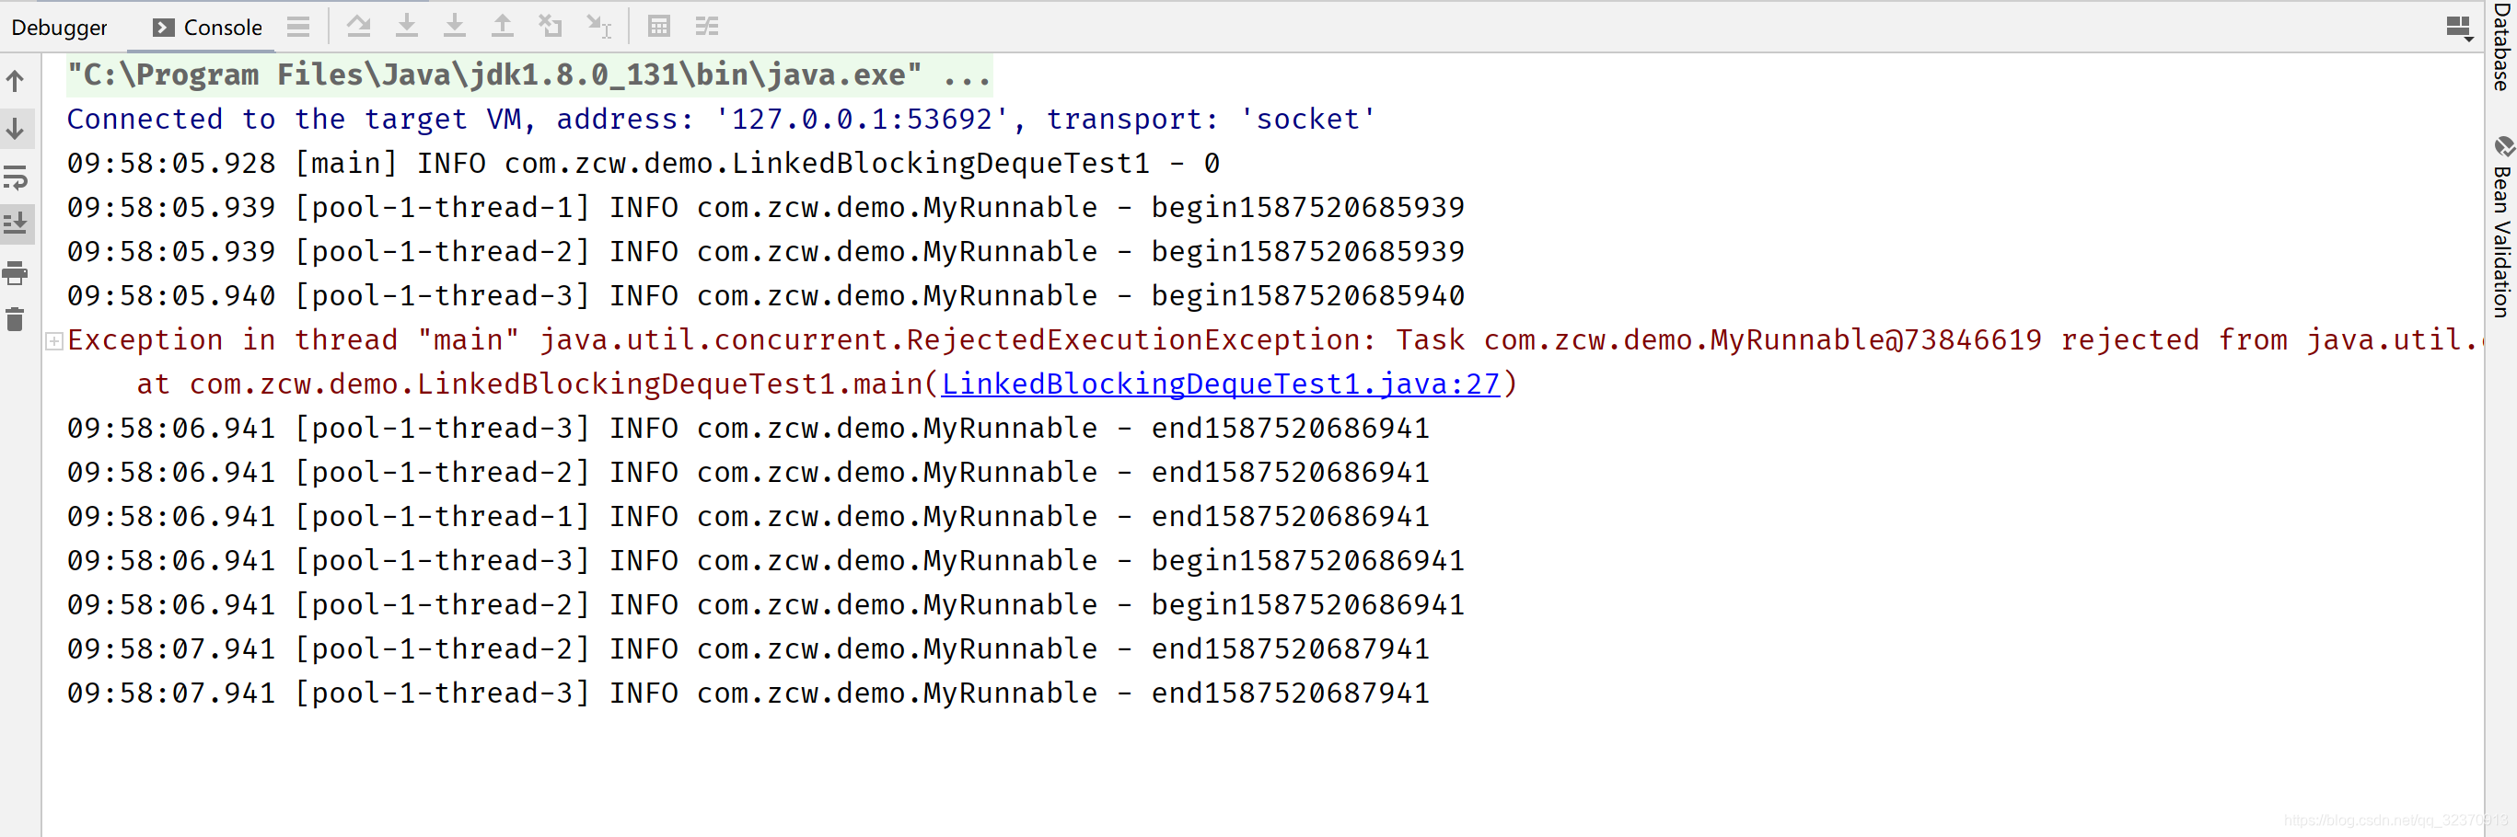Click the Step Out icon
The width and height of the screenshot is (2517, 837).
point(503,27)
